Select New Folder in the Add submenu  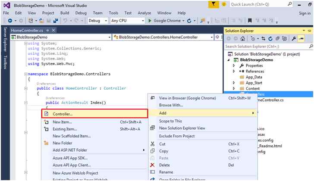[x=95, y=143]
